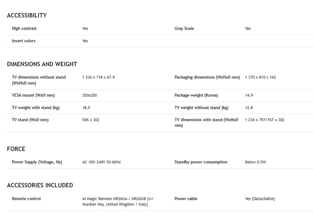Click the TV weight with stand value 18.5
The image size is (313, 216).
86,108
